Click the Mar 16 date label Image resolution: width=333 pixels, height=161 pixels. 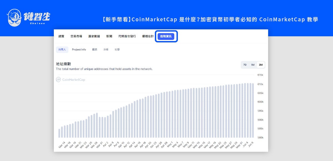click(67, 145)
